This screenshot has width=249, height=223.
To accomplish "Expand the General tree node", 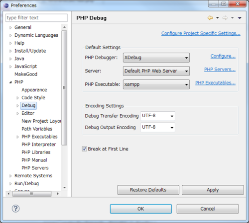I will 10,28.
